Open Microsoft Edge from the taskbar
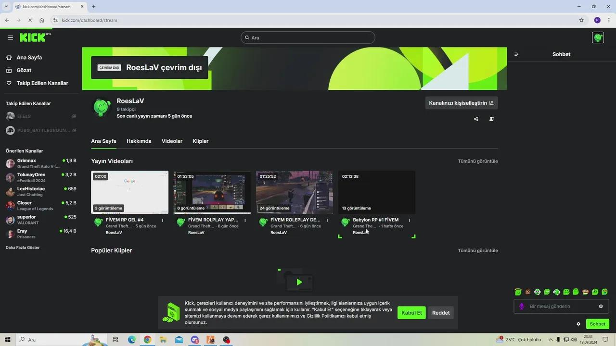The width and height of the screenshot is (616, 346). (x=131, y=340)
